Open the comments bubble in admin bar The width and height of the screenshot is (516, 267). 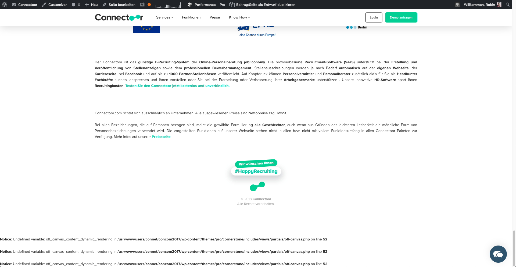pos(76,5)
